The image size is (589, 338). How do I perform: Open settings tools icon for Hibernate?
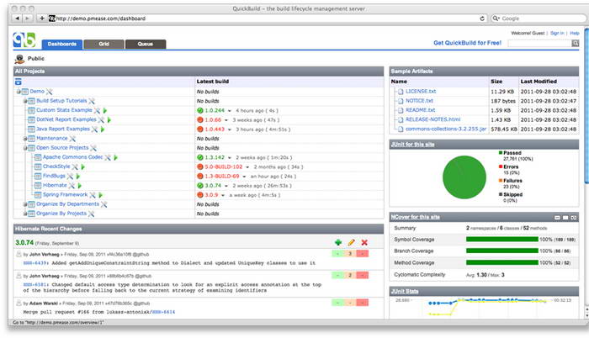(72, 186)
